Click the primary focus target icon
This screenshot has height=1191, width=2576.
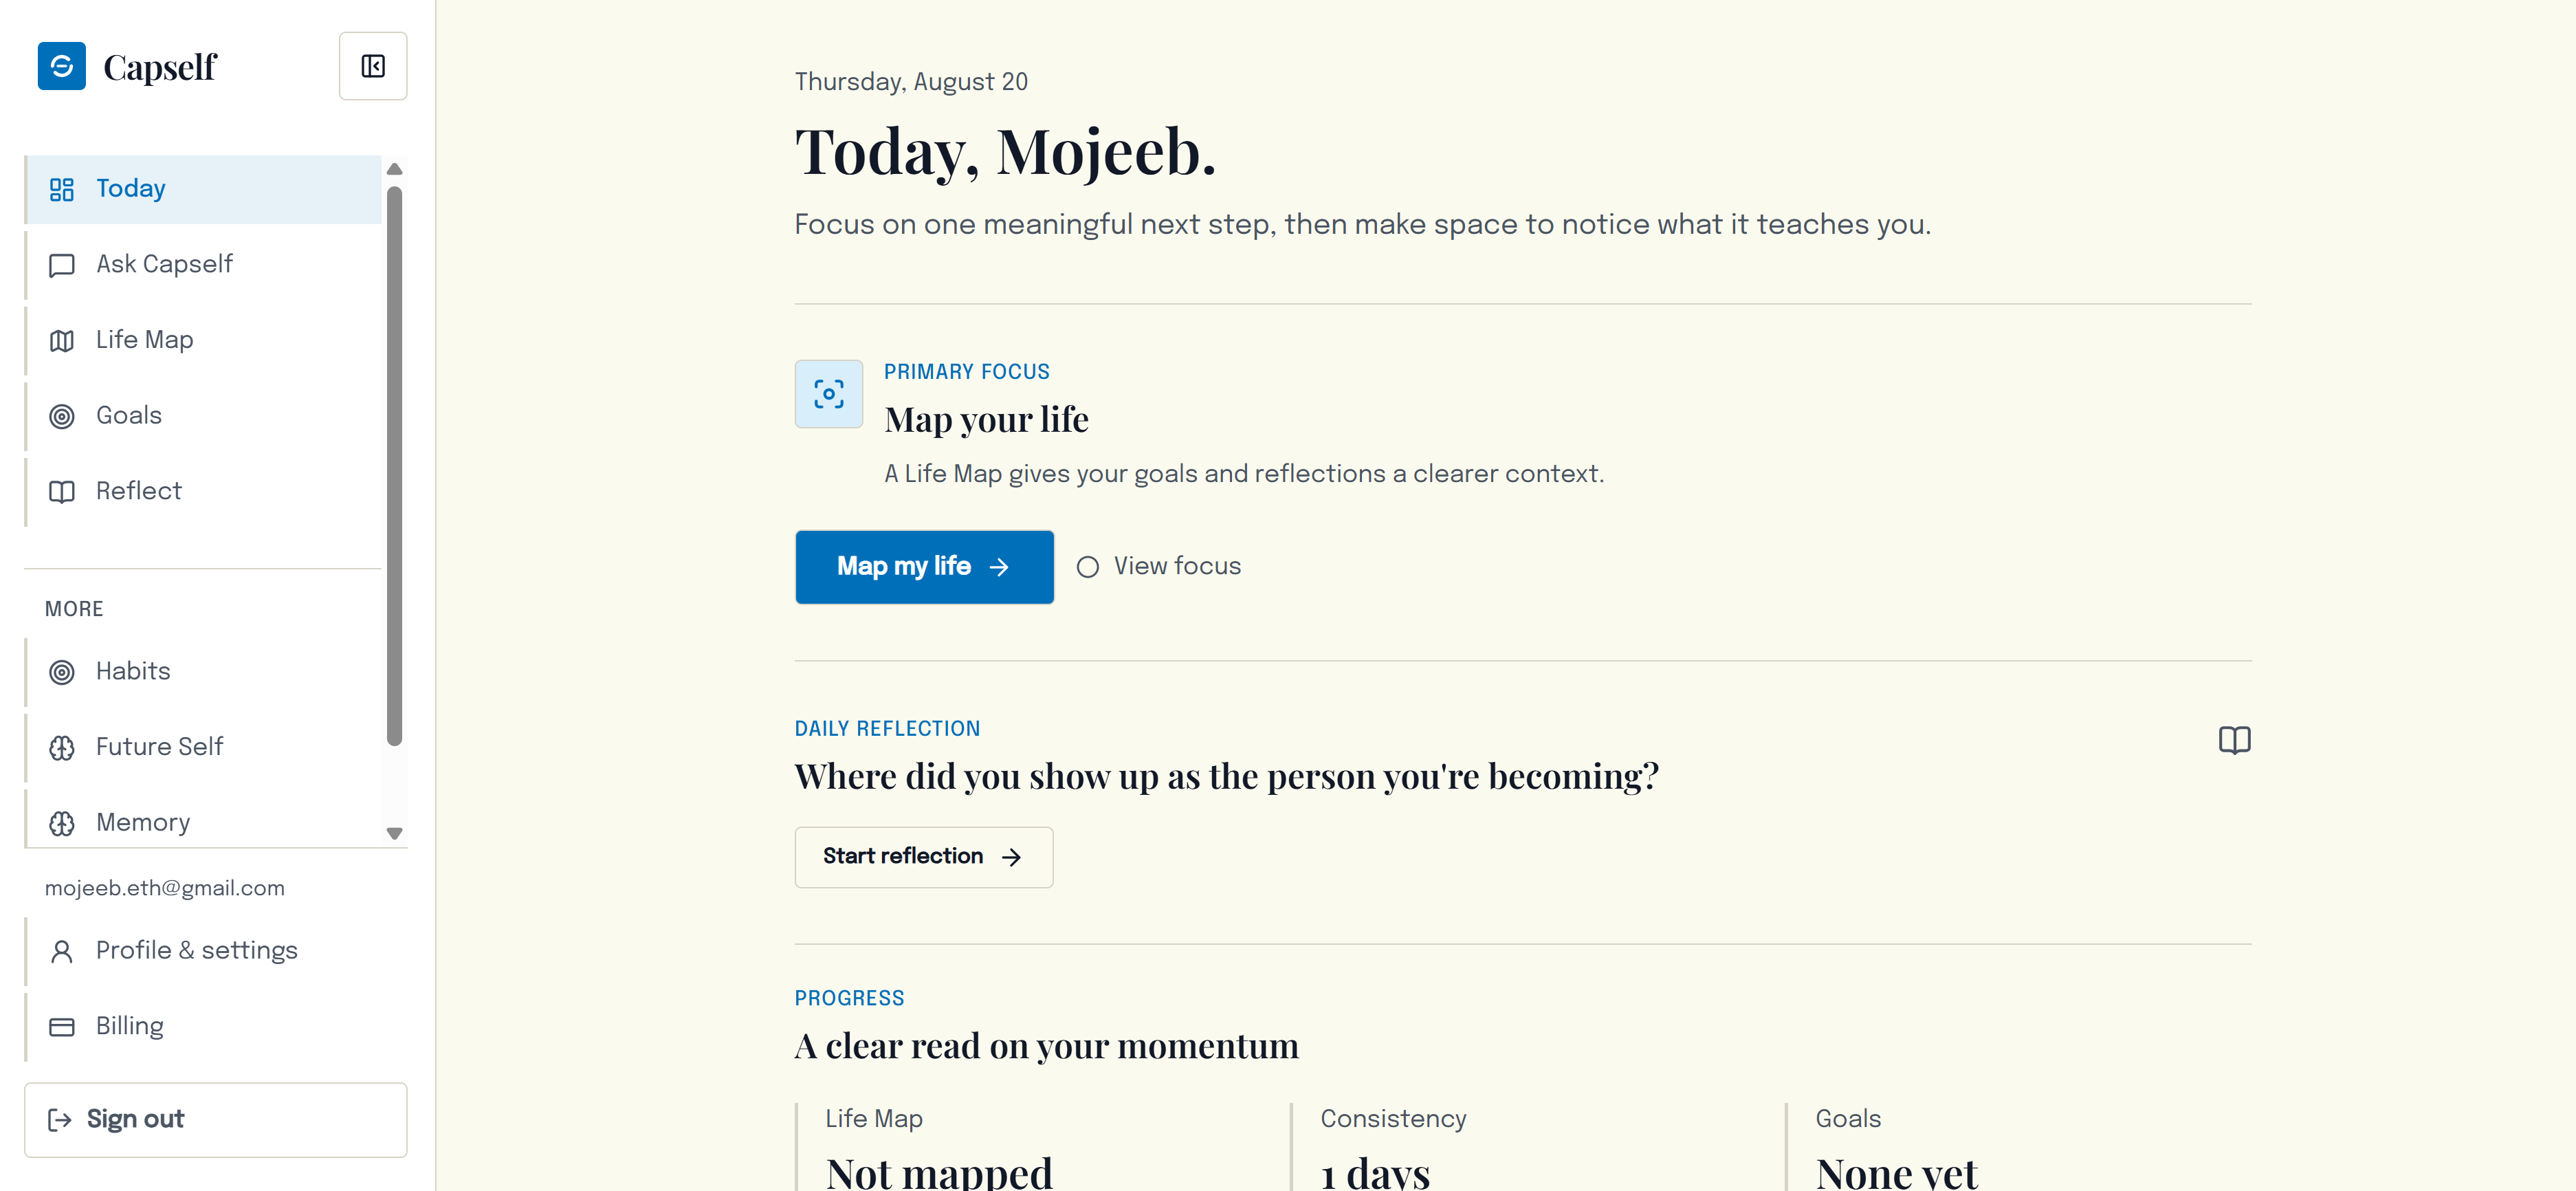click(x=828, y=394)
